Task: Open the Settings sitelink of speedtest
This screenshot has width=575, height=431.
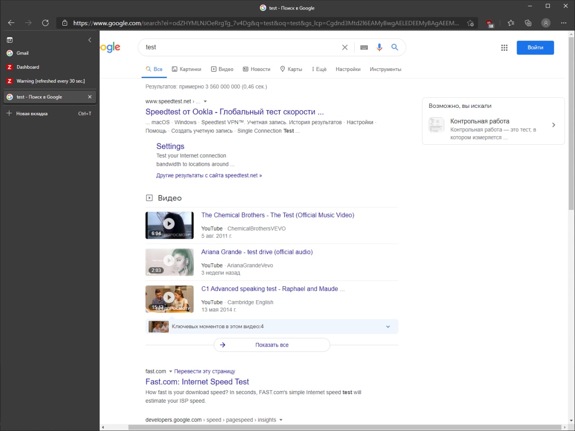Action: [x=170, y=146]
